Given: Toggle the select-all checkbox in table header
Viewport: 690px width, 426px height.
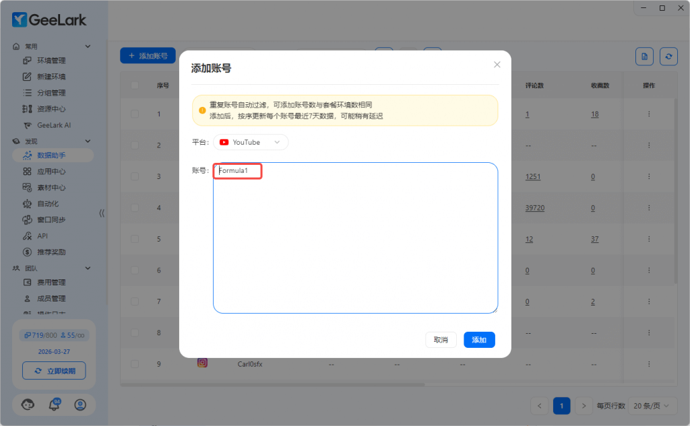Looking at the screenshot, I should [135, 85].
